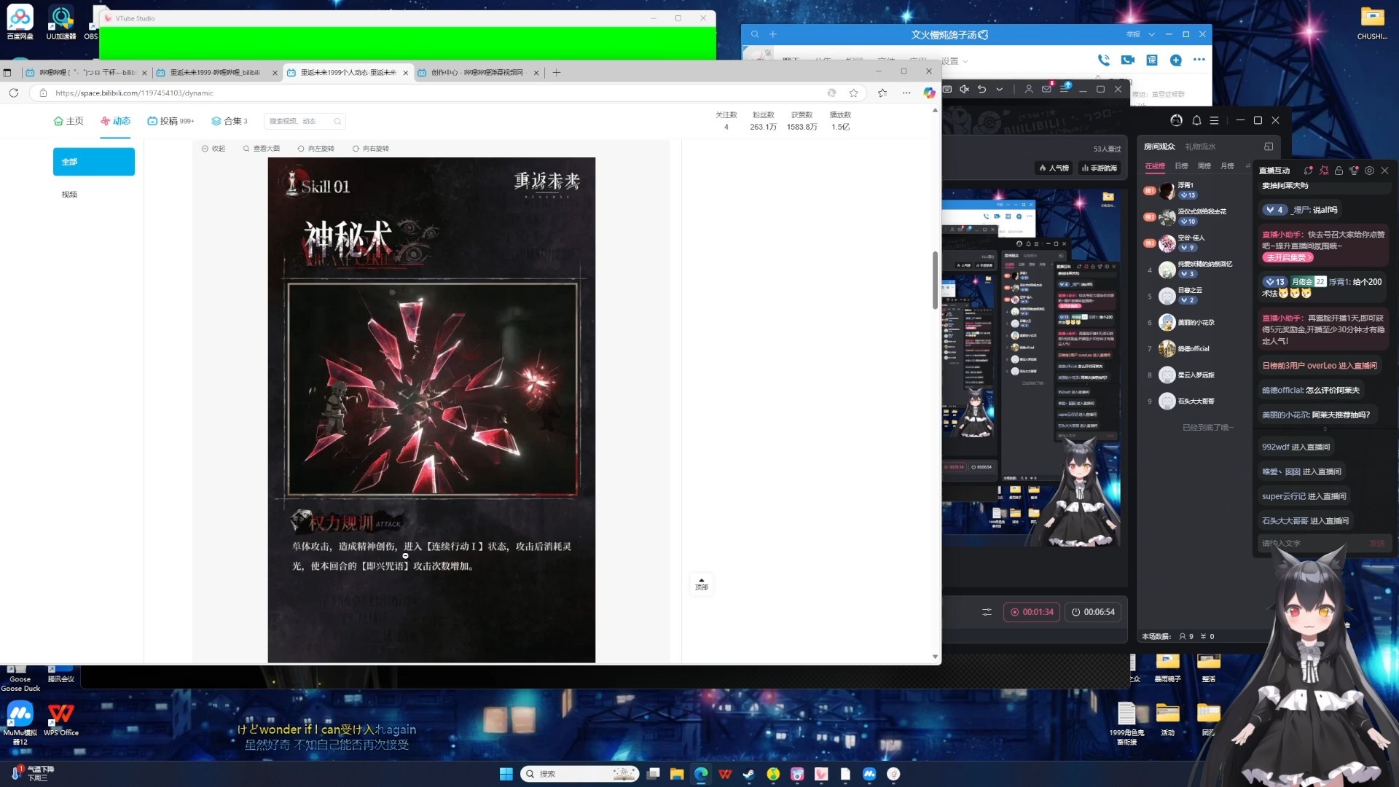The image size is (1399, 787).
Task: Click the blue plus icon in chat
Action: coord(1176,60)
